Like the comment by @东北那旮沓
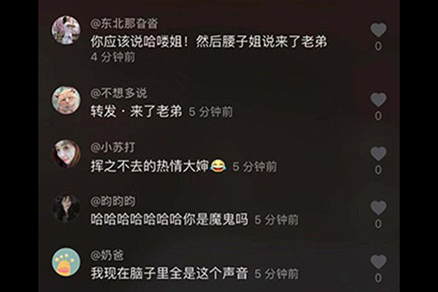This screenshot has width=438, height=292. click(378, 30)
